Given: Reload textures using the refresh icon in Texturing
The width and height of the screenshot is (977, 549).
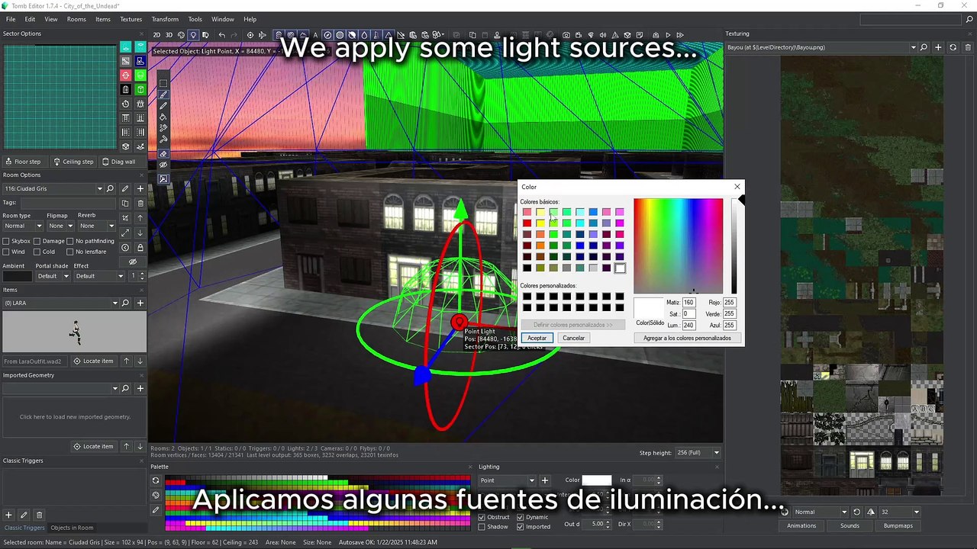Looking at the screenshot, I should click(953, 47).
